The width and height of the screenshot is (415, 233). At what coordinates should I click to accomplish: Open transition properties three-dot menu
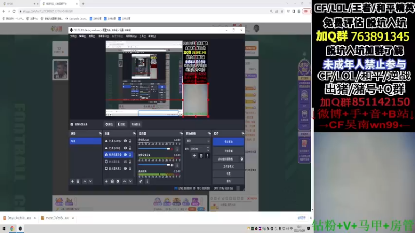coord(208,156)
